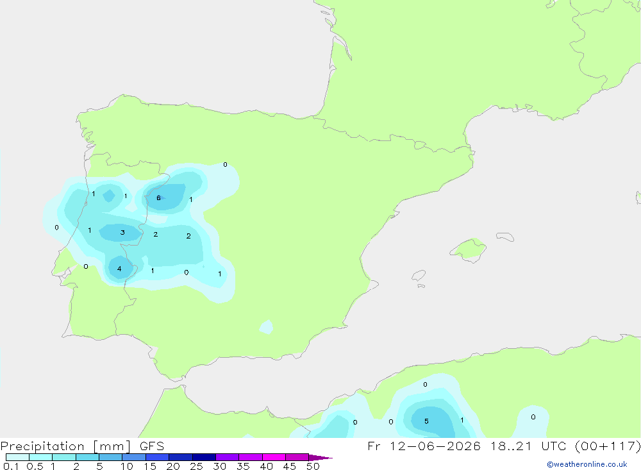Click the '0.5' legend scale label
This screenshot has width=641, height=470.
[35, 466]
